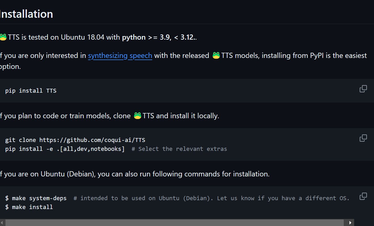Open the 'synthesizing speech' link
This screenshot has height=226, width=374.
[120, 56]
